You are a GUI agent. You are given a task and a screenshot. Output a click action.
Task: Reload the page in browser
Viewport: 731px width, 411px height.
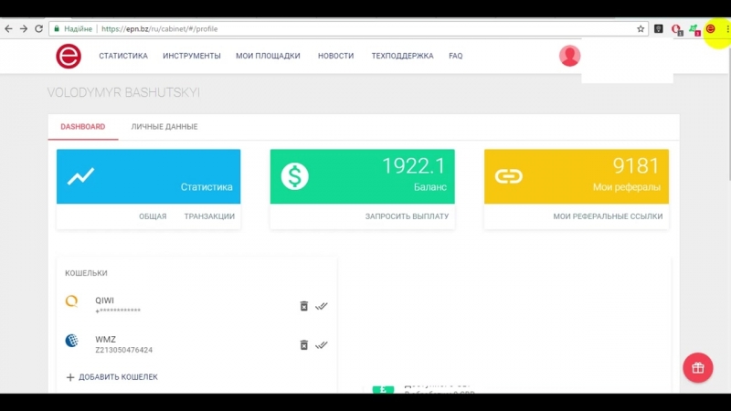point(38,29)
